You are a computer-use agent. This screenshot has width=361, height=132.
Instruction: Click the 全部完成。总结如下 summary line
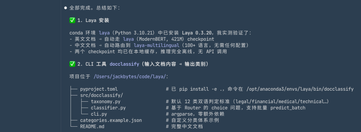[x=95, y=8]
